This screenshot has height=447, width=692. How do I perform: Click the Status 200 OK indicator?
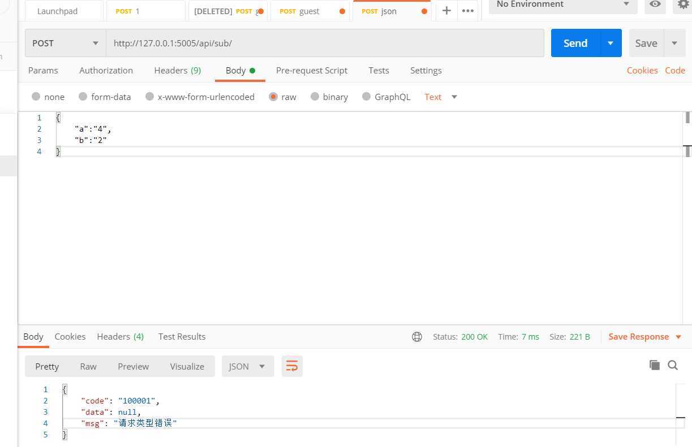tap(460, 337)
